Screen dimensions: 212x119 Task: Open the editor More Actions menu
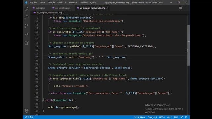tap(185, 8)
